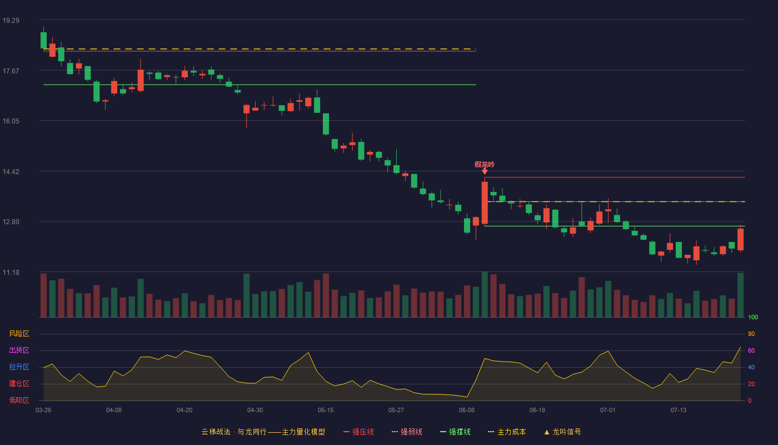This screenshot has width=778, height=445.
Task: Click the last tall green volume bar
Action: [x=740, y=295]
